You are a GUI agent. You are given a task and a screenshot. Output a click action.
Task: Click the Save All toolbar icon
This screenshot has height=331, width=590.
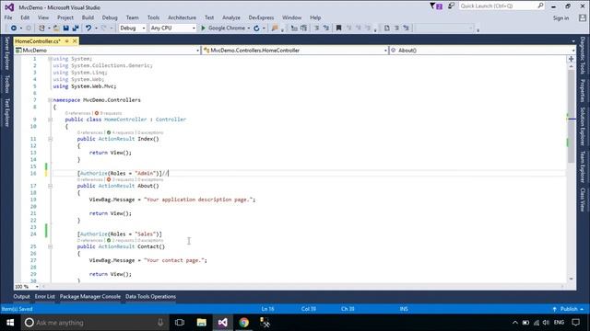[76, 29]
